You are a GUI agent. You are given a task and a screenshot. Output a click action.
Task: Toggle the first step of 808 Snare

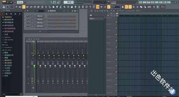48,26
